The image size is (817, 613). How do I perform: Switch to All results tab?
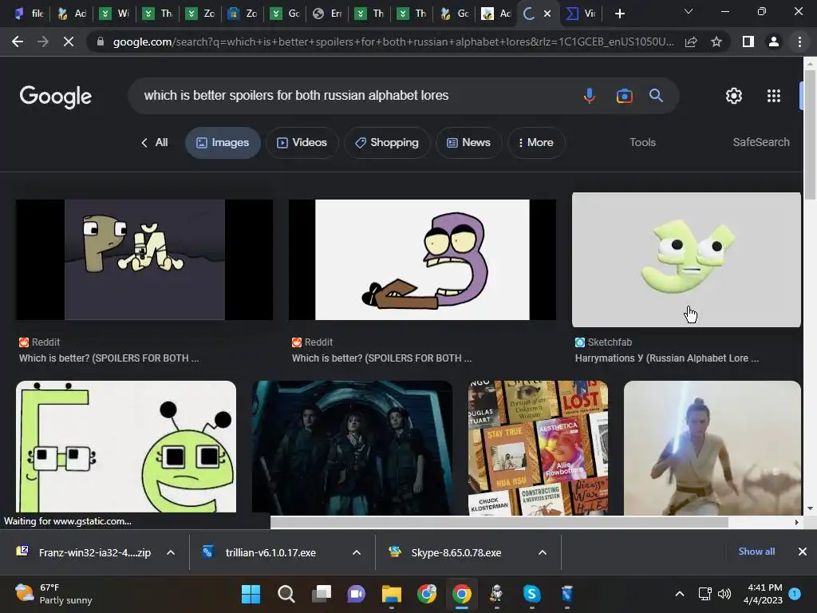tap(155, 143)
